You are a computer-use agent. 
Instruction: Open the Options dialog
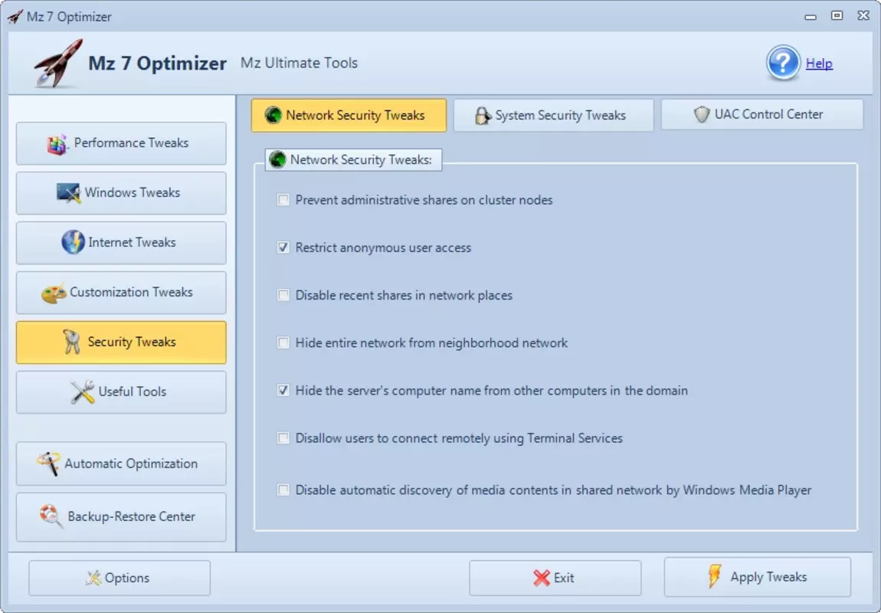[x=120, y=578]
